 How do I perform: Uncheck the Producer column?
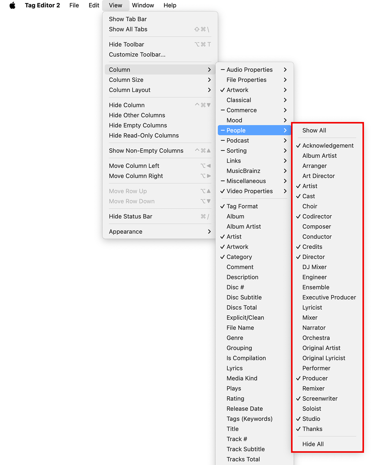328,378
